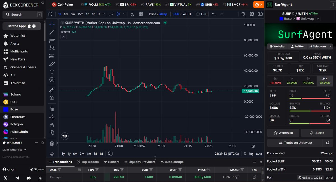
Task: Select the crosshair cursor tool
Action: [52, 25]
